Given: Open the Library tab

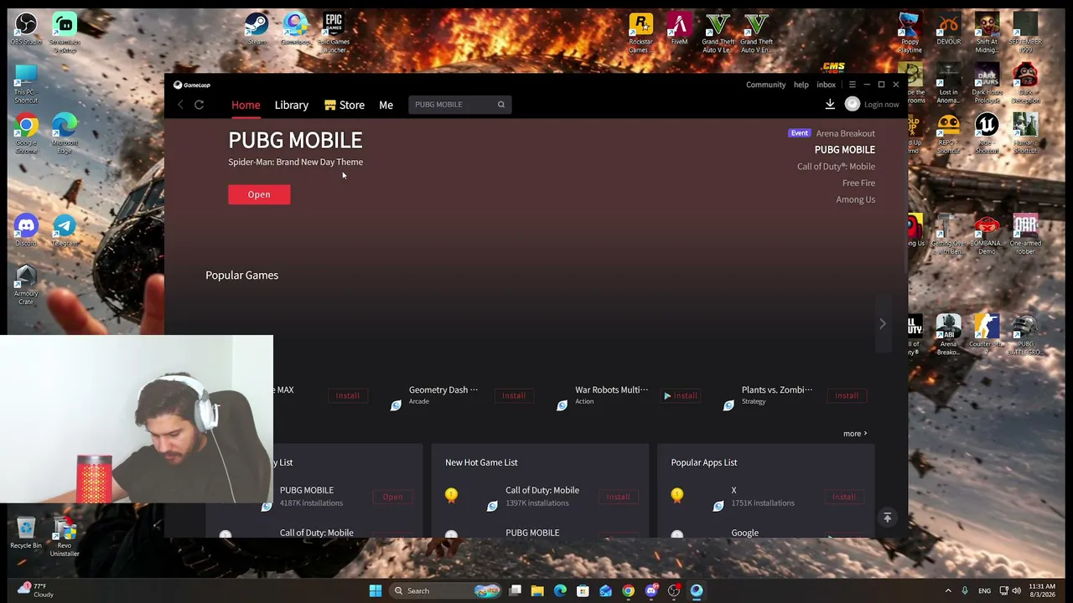Looking at the screenshot, I should (292, 105).
